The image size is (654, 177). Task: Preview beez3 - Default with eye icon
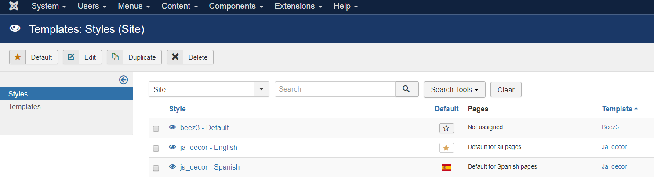coord(173,127)
